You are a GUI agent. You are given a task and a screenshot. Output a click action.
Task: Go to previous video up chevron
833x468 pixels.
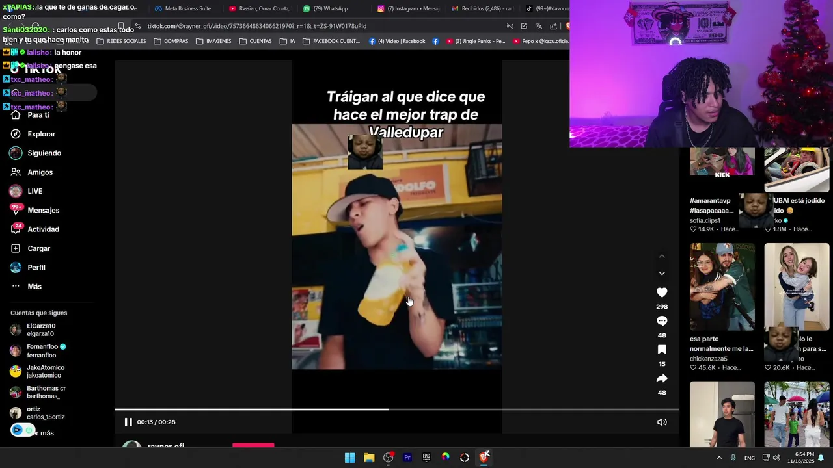click(x=662, y=256)
